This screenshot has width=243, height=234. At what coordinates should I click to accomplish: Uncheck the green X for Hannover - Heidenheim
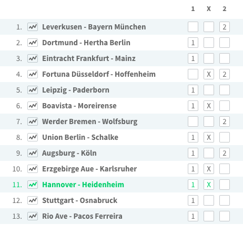[x=209, y=185]
